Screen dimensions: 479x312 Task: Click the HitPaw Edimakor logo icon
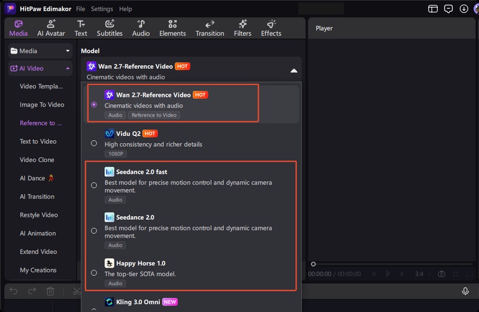click(x=10, y=8)
